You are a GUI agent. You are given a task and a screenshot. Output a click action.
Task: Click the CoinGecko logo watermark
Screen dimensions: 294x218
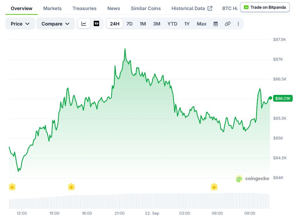coord(252,179)
